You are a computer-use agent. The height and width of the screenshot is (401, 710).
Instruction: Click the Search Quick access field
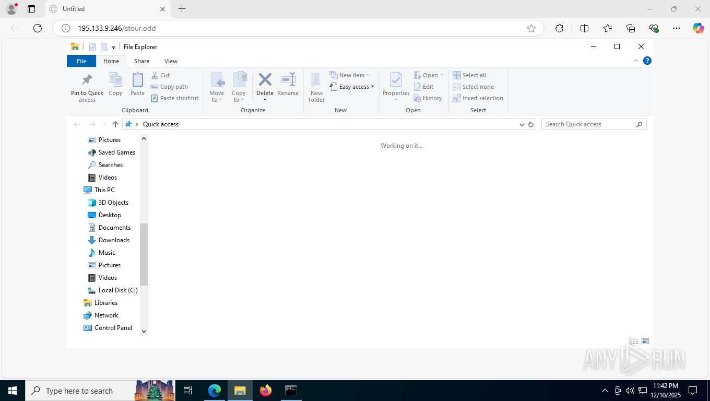[x=594, y=124]
